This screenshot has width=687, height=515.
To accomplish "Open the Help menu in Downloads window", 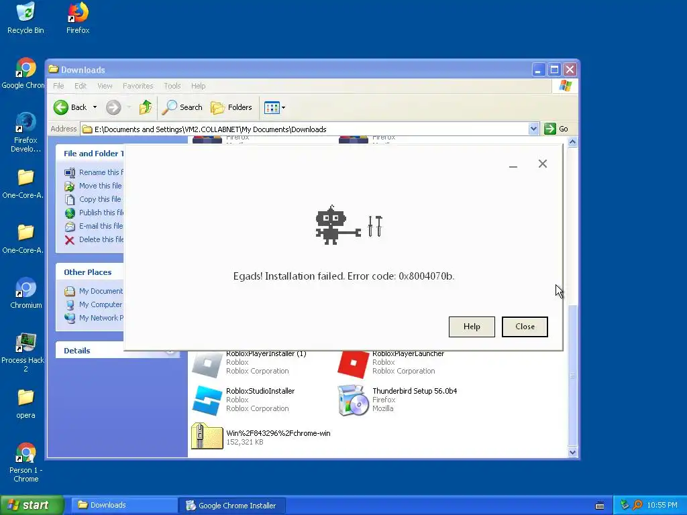I will pos(198,86).
